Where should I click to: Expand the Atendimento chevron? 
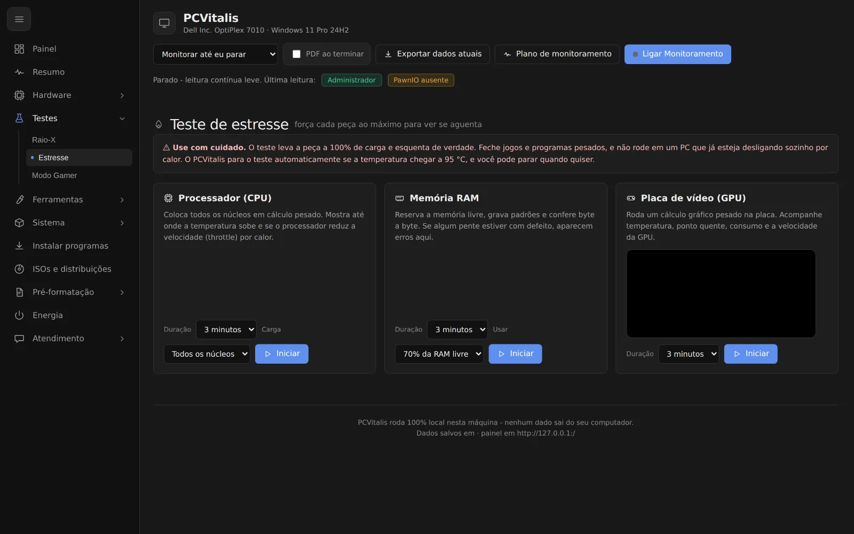[122, 339]
